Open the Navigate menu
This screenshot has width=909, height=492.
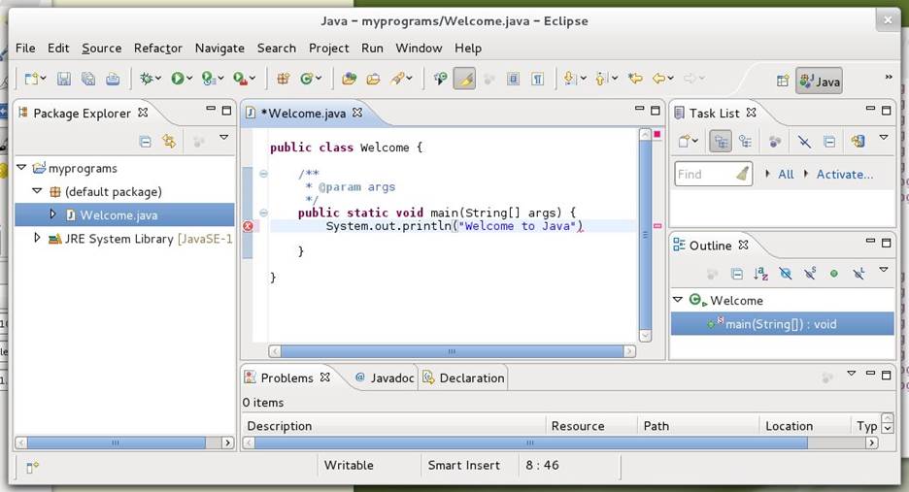[x=219, y=49]
